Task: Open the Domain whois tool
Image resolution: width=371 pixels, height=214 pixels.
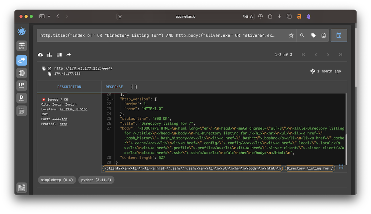Action: tap(21, 98)
